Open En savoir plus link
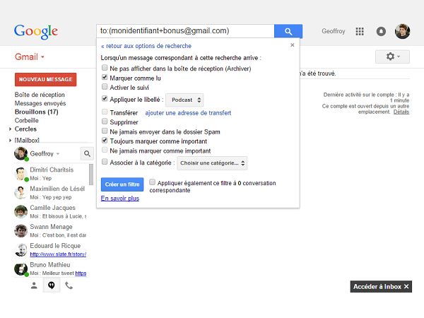The width and height of the screenshot is (424, 318). [120, 199]
